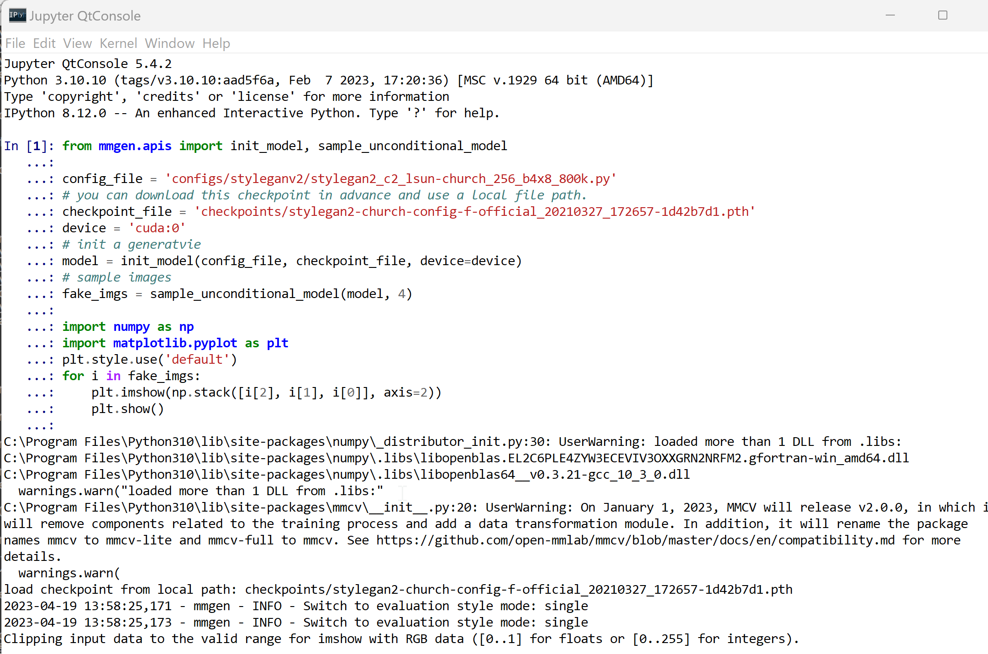This screenshot has height=654, width=988.
Task: Open the Window menu
Action: [168, 44]
